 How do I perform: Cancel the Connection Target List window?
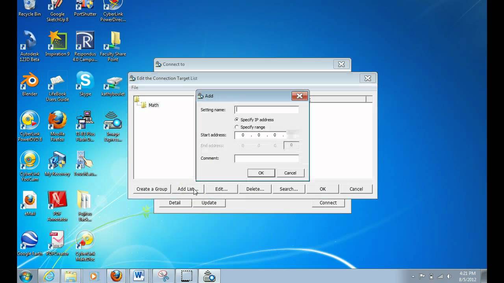(x=356, y=189)
